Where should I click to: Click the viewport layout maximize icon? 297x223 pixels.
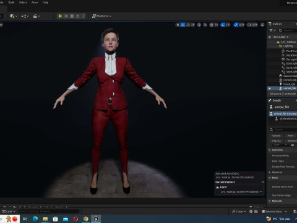click(x=262, y=25)
